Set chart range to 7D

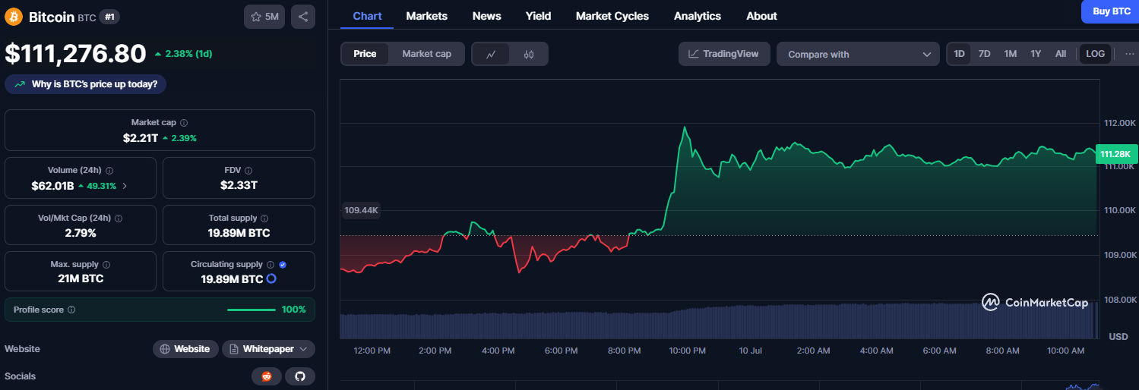tap(984, 54)
